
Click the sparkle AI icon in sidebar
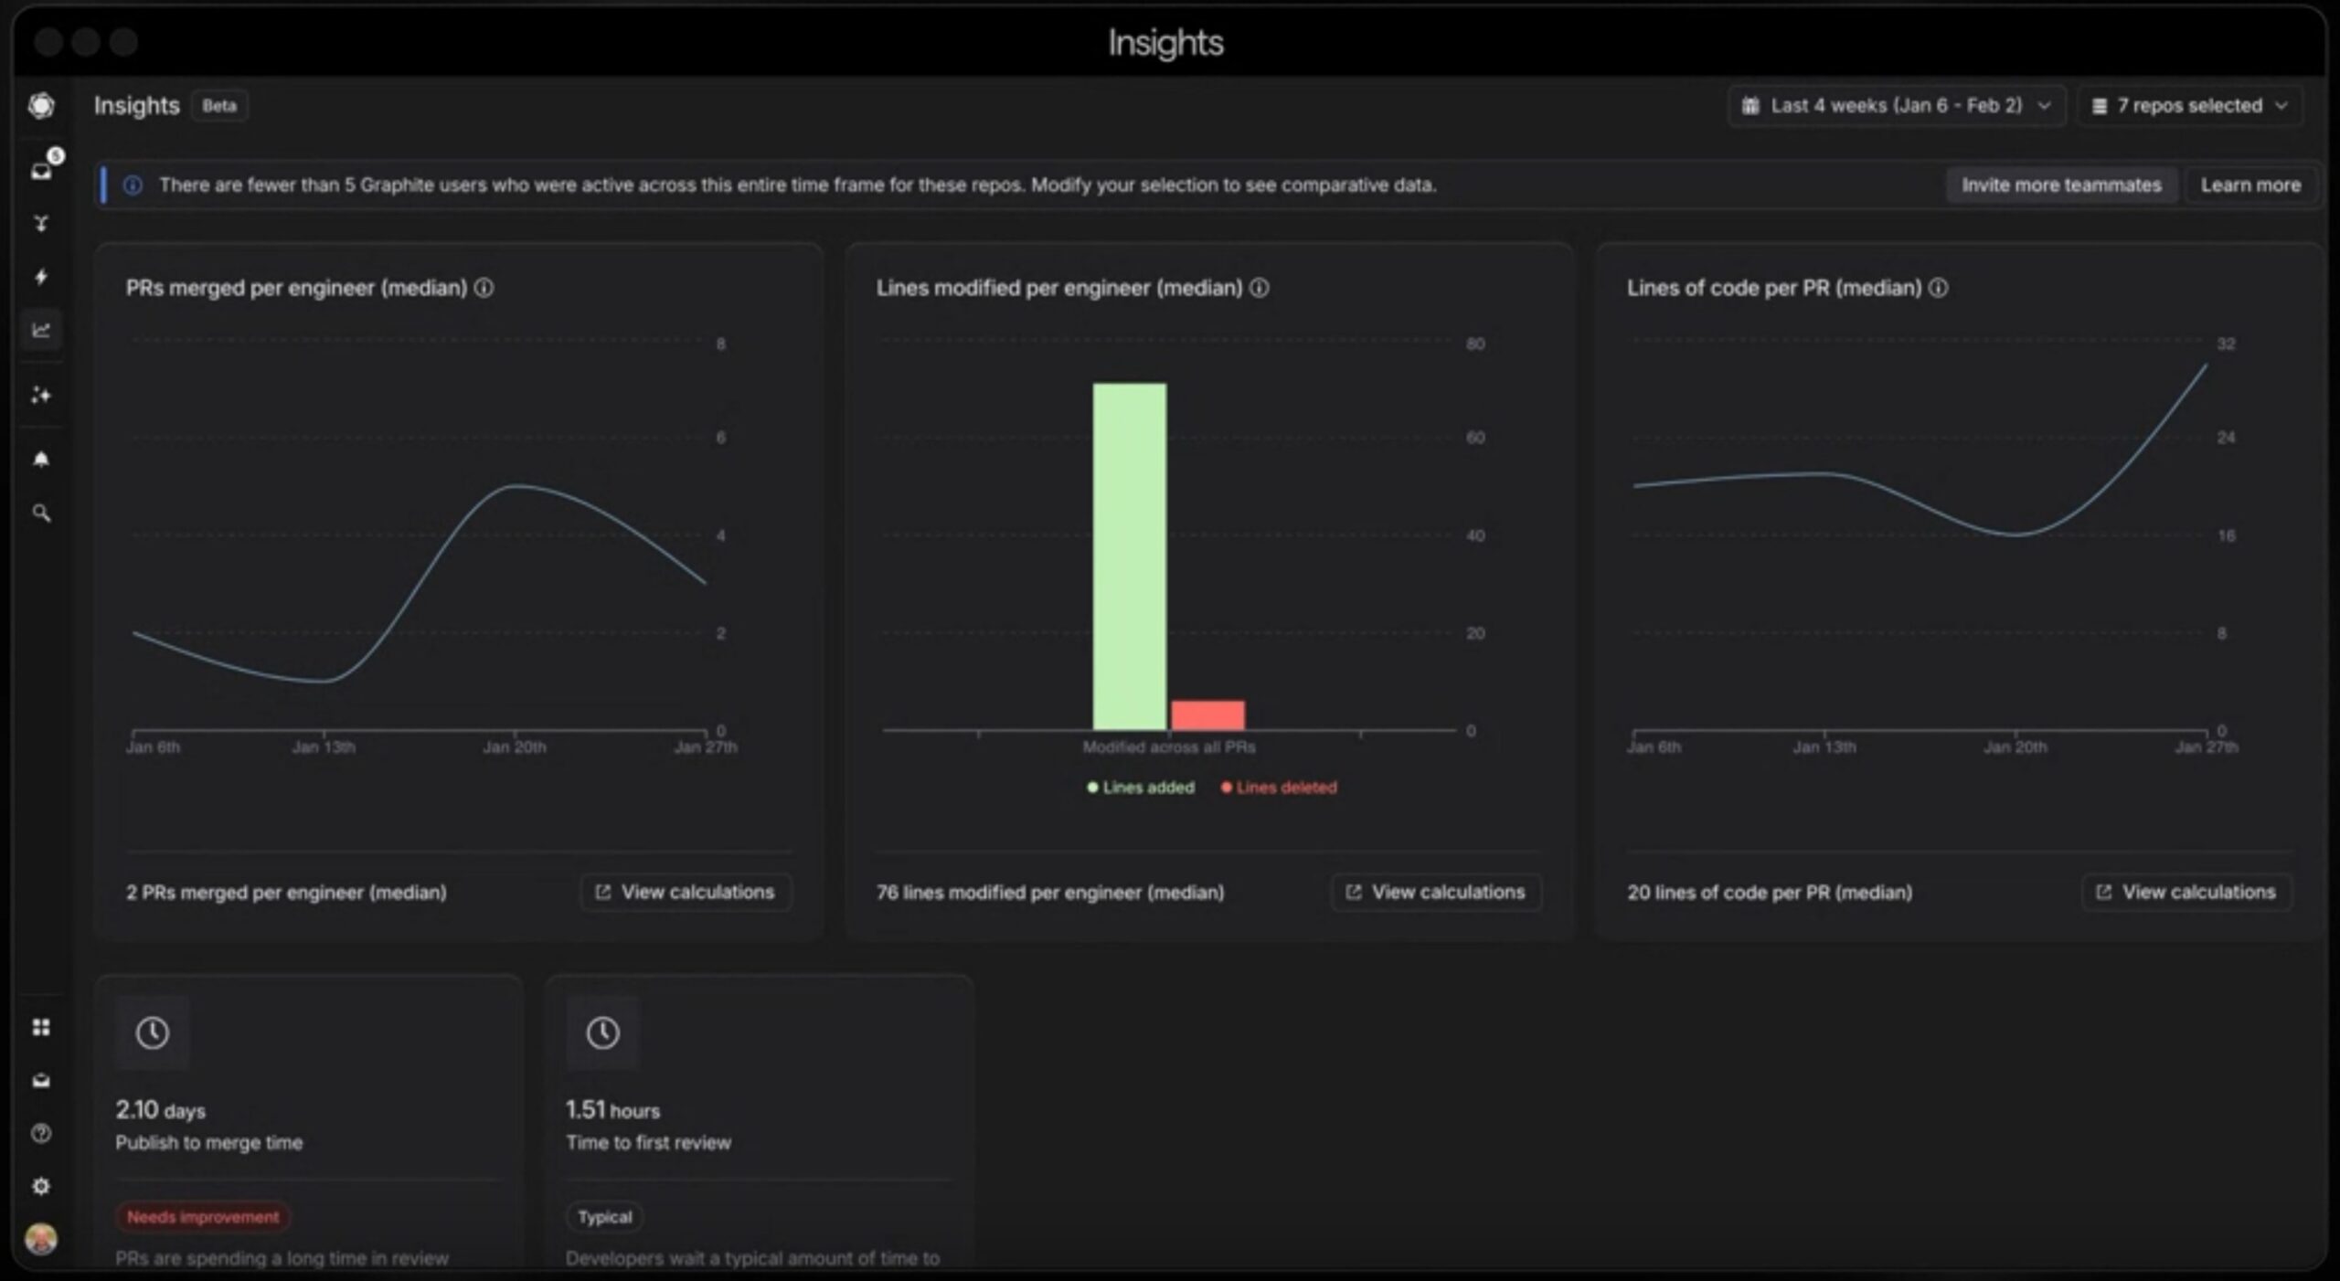(x=41, y=395)
